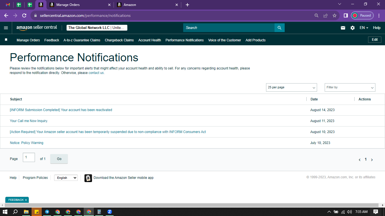Close the Manage Orders browser tab
Viewport: 385px width, 216px height.
point(110,5)
